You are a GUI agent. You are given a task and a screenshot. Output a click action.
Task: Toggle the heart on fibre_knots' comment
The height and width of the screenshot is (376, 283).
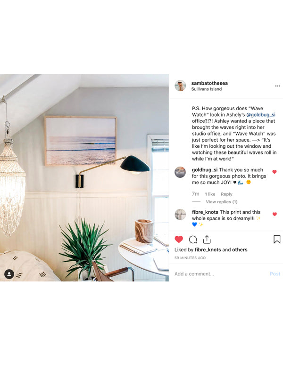(275, 214)
